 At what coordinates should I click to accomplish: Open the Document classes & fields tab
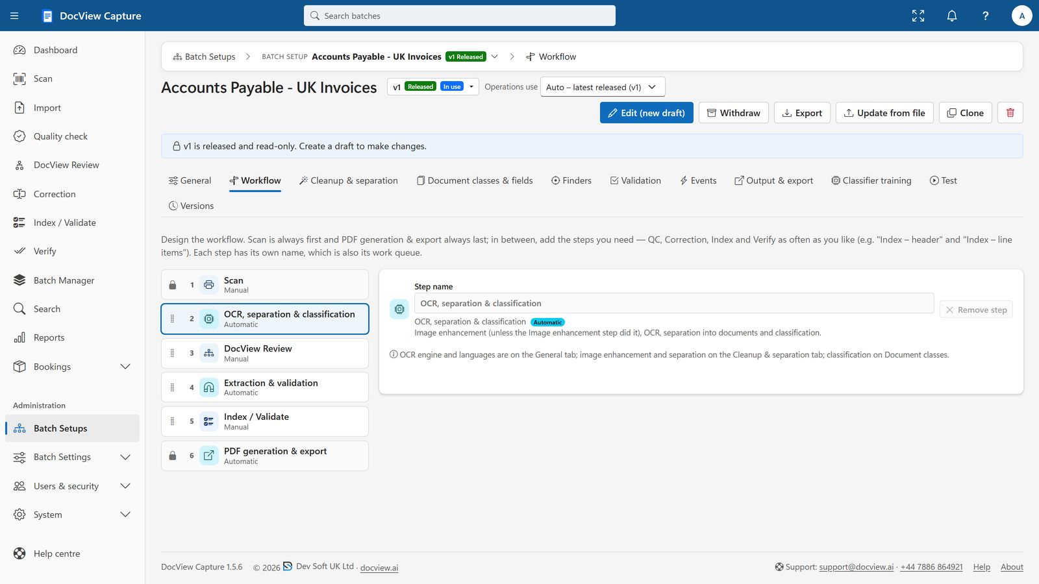[475, 180]
